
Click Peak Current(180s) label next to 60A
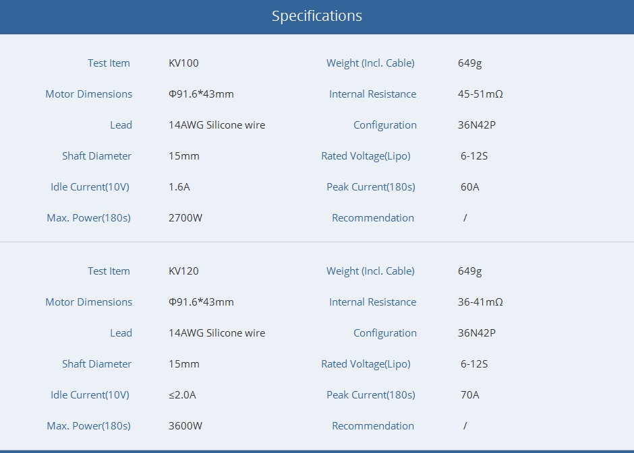[370, 187]
